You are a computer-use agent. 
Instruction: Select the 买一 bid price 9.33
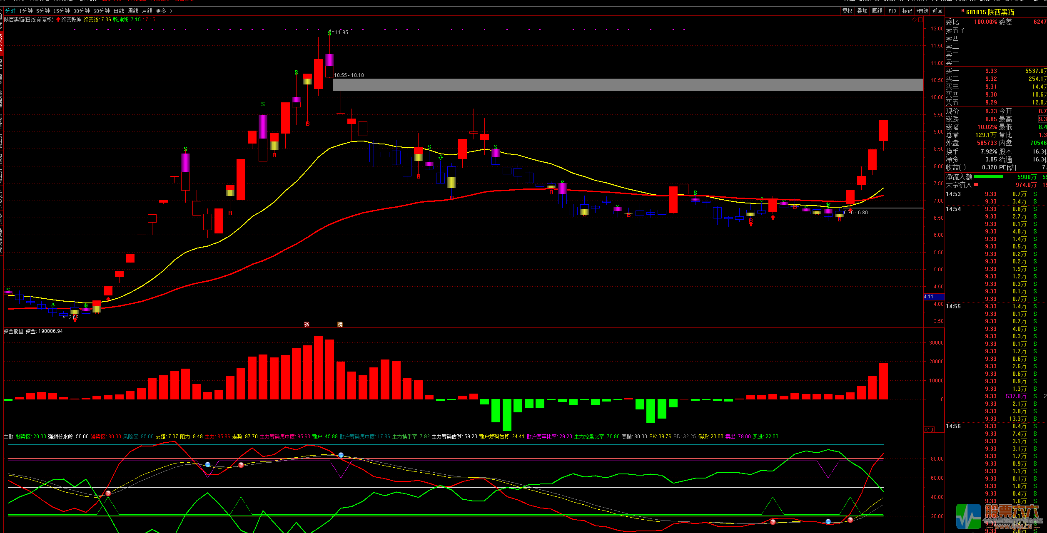click(x=991, y=71)
